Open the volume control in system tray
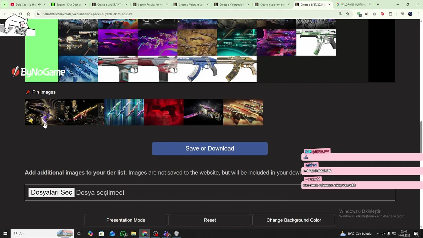This screenshot has width=423, height=238. (383, 234)
